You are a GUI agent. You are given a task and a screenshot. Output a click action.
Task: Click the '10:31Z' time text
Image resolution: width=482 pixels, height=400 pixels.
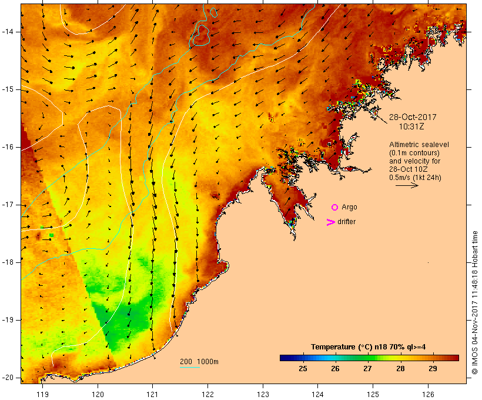pos(411,126)
